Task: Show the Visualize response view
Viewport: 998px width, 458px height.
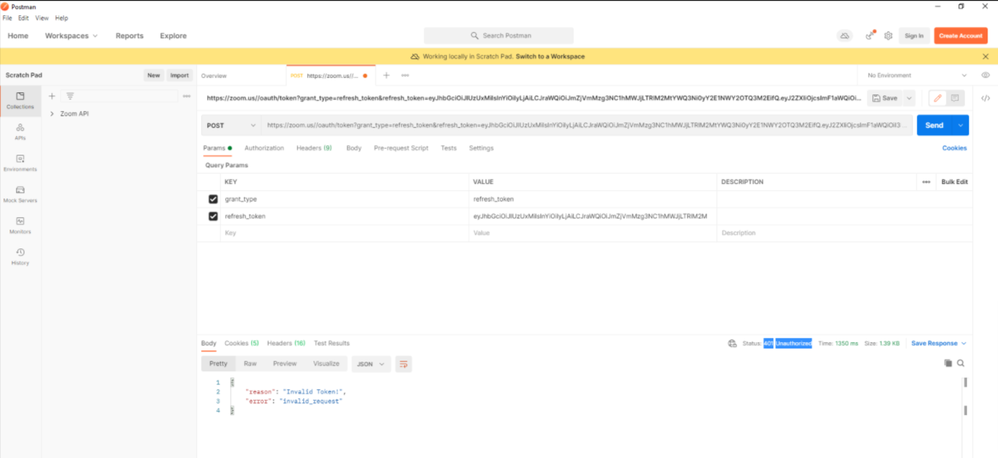Action: (326, 364)
